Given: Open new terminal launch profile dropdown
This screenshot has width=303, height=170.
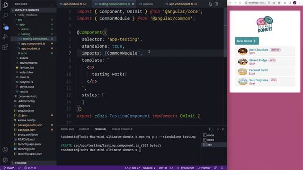Looking at the screenshot, I should coord(213,129).
